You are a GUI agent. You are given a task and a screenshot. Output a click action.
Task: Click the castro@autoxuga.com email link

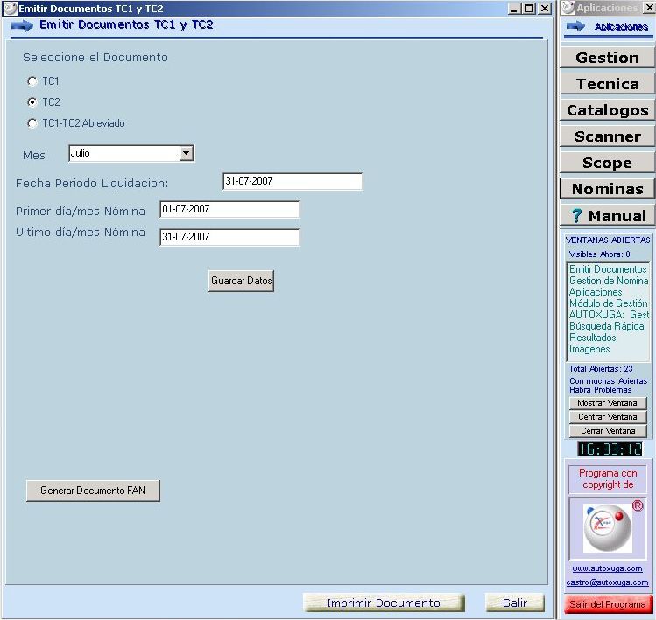(x=607, y=582)
